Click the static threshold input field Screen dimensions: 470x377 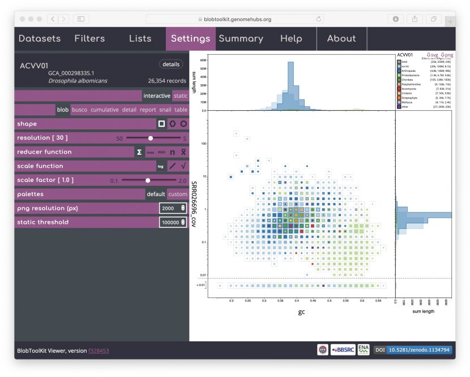tap(170, 222)
